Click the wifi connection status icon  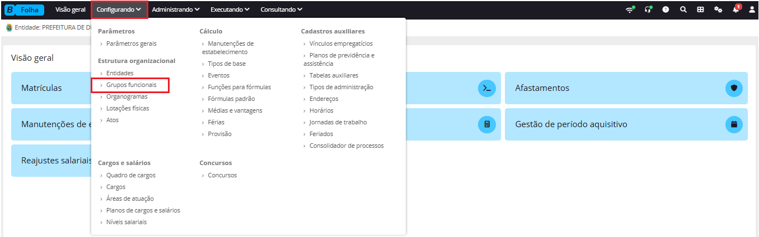pos(630,9)
